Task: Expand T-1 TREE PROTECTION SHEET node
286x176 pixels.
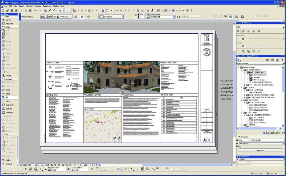Action: click(244, 85)
